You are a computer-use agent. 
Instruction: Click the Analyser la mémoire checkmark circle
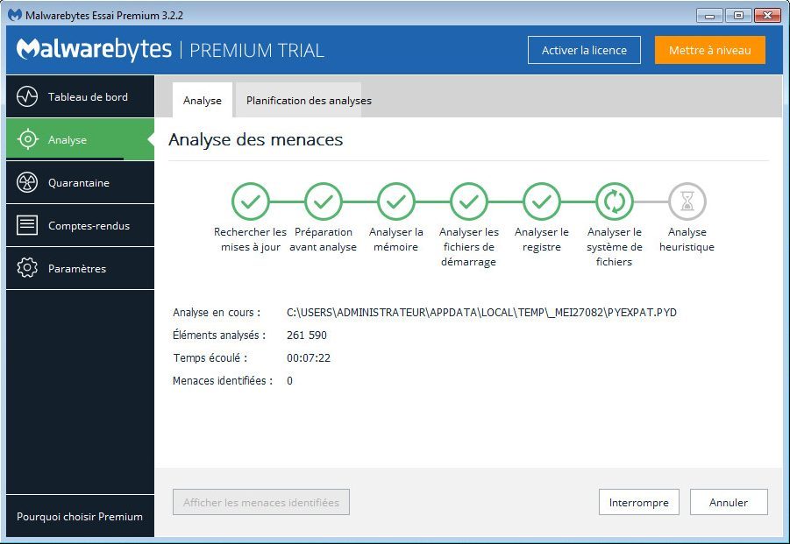click(x=396, y=202)
